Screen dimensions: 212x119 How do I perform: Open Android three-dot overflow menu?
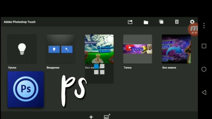pyautogui.click(x=204, y=26)
